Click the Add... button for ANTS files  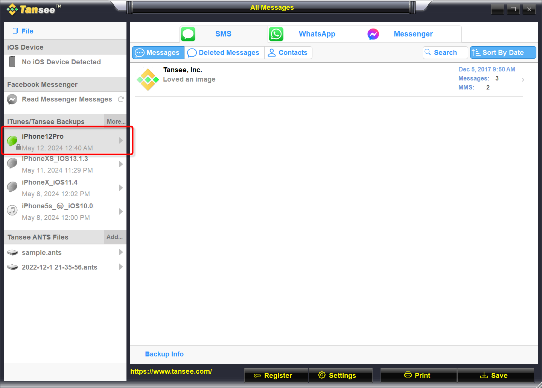coord(115,237)
